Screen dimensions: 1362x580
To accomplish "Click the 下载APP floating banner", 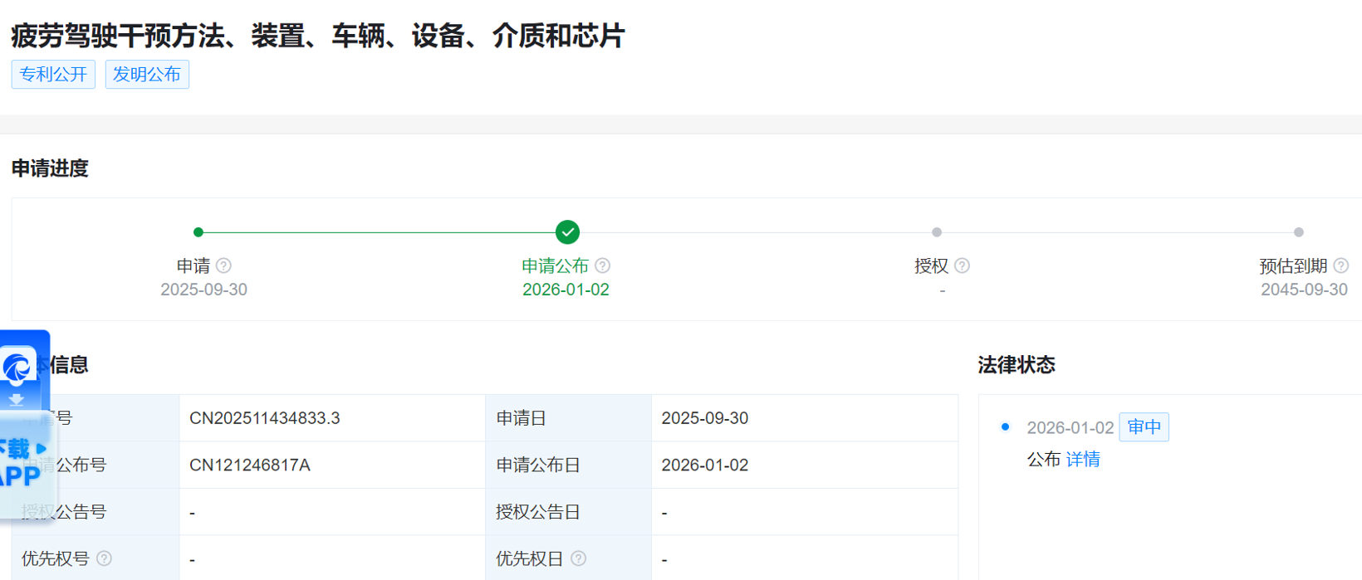I will pyautogui.click(x=22, y=463).
